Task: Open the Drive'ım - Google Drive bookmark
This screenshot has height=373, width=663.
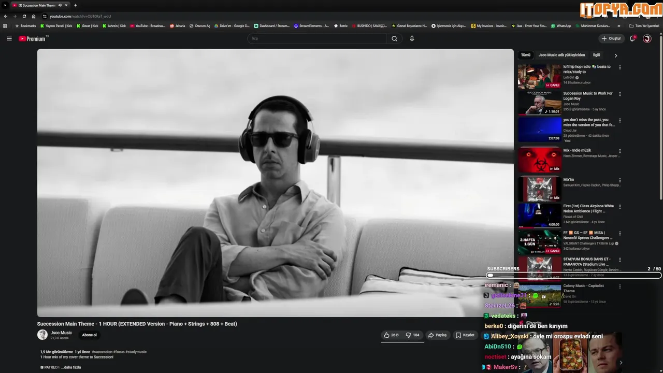Action: (x=232, y=25)
